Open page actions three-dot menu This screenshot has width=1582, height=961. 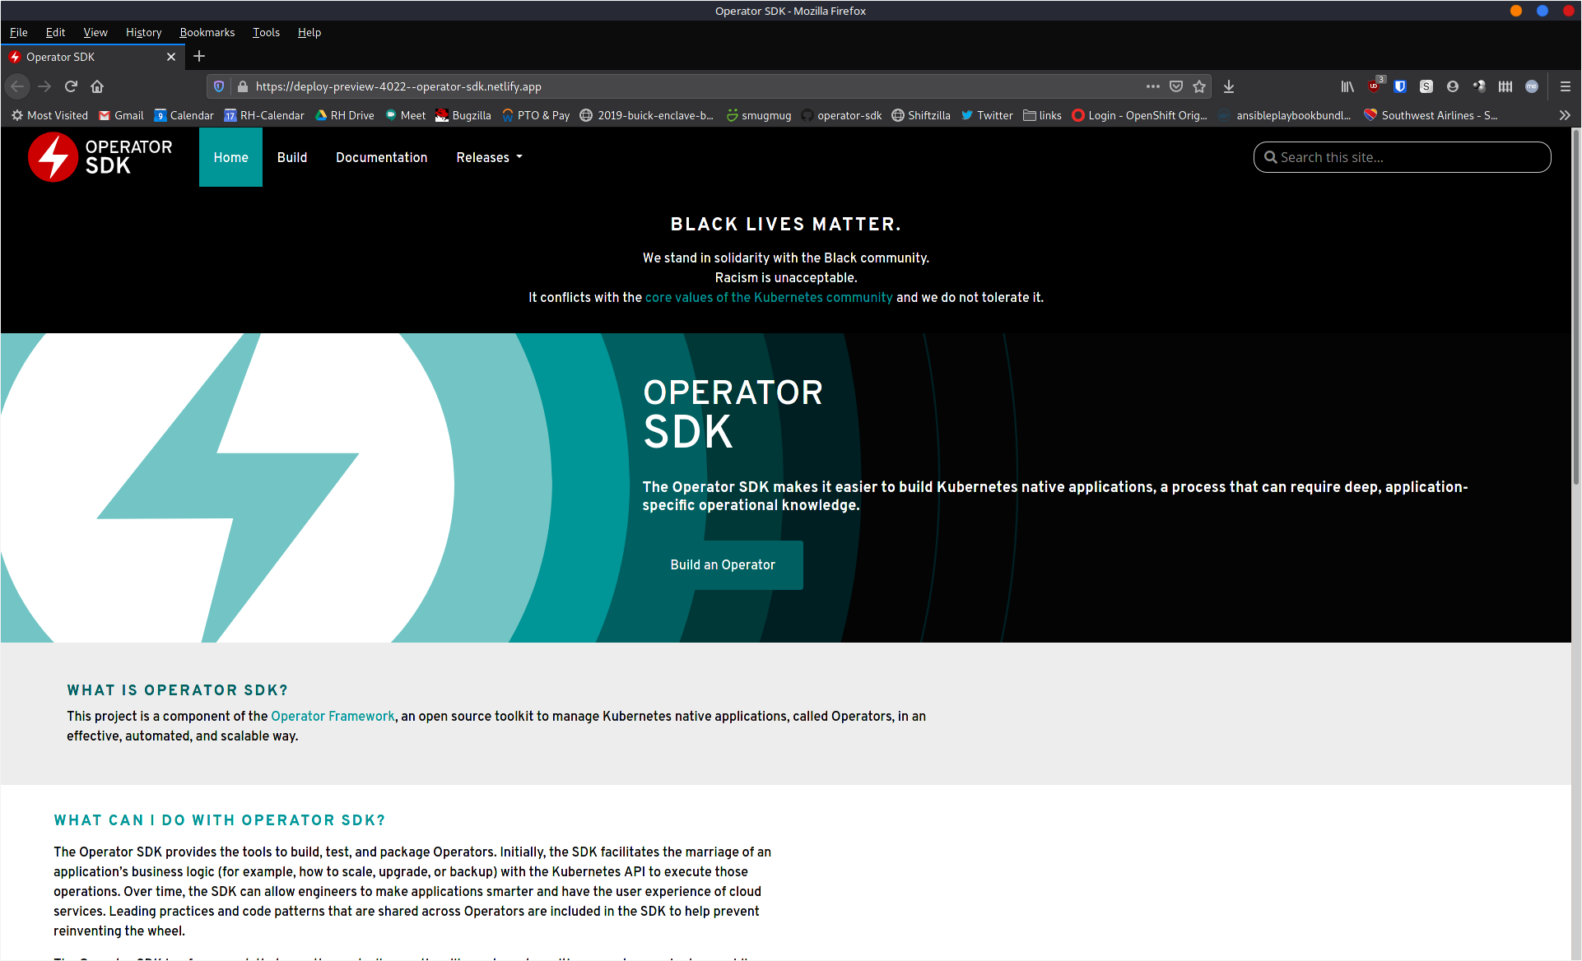1153,86
